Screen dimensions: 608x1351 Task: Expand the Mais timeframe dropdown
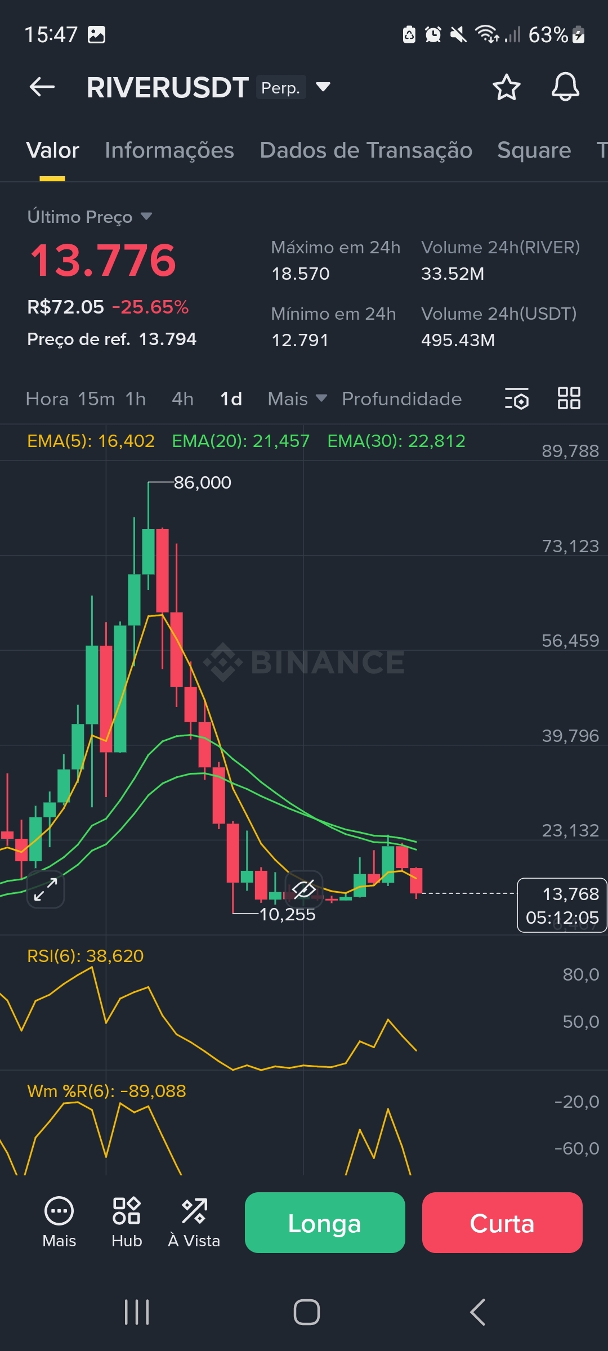pos(297,399)
